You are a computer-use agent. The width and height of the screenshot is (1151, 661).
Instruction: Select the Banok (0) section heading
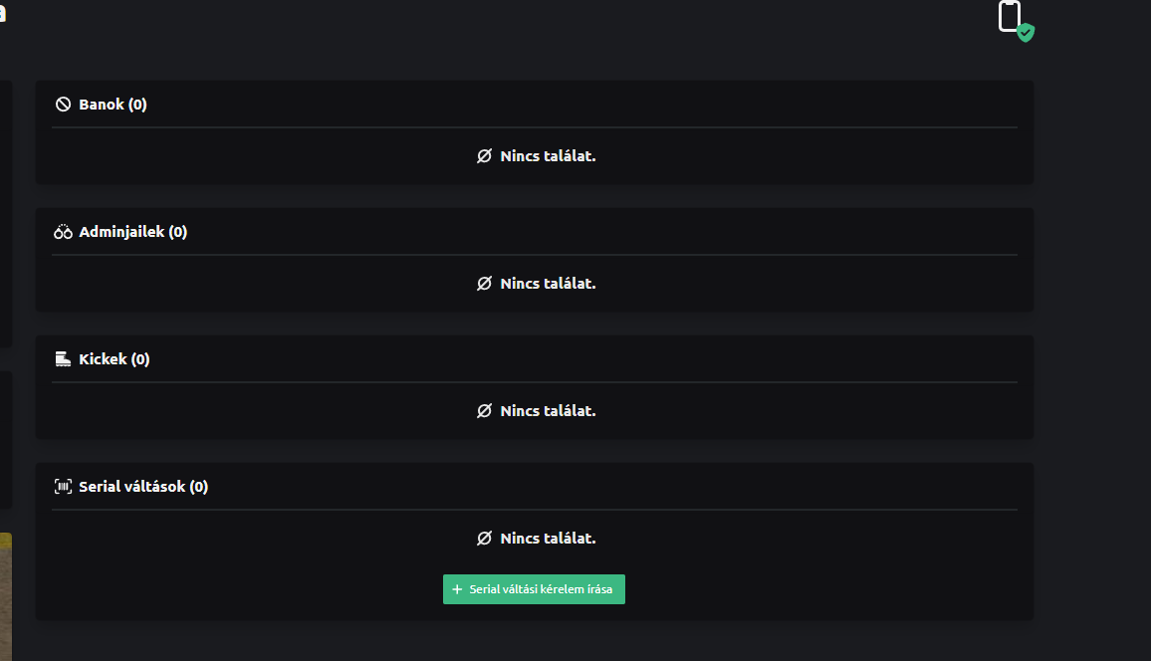113,105
